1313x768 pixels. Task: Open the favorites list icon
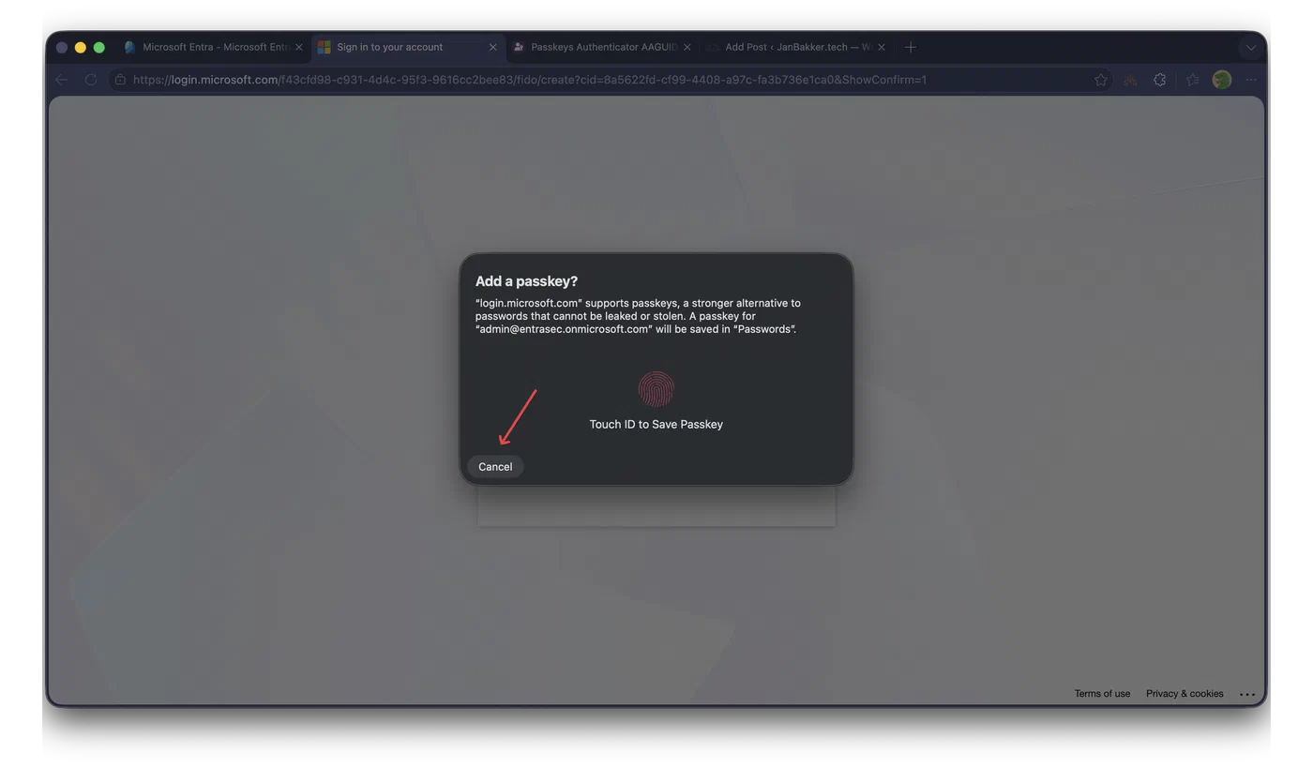click(x=1192, y=80)
